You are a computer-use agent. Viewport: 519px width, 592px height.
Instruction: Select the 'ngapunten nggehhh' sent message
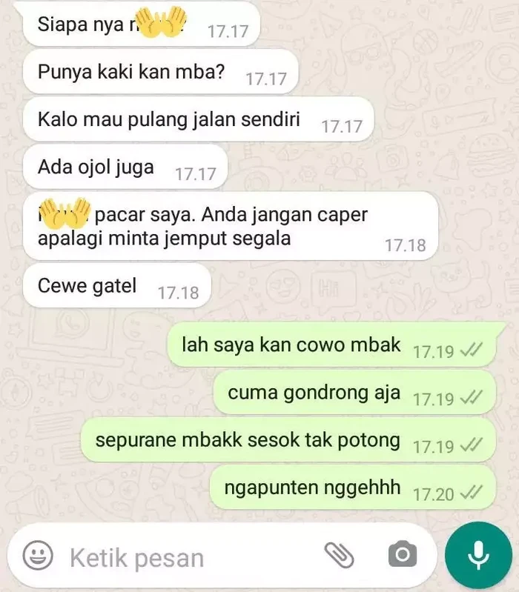pyautogui.click(x=352, y=488)
